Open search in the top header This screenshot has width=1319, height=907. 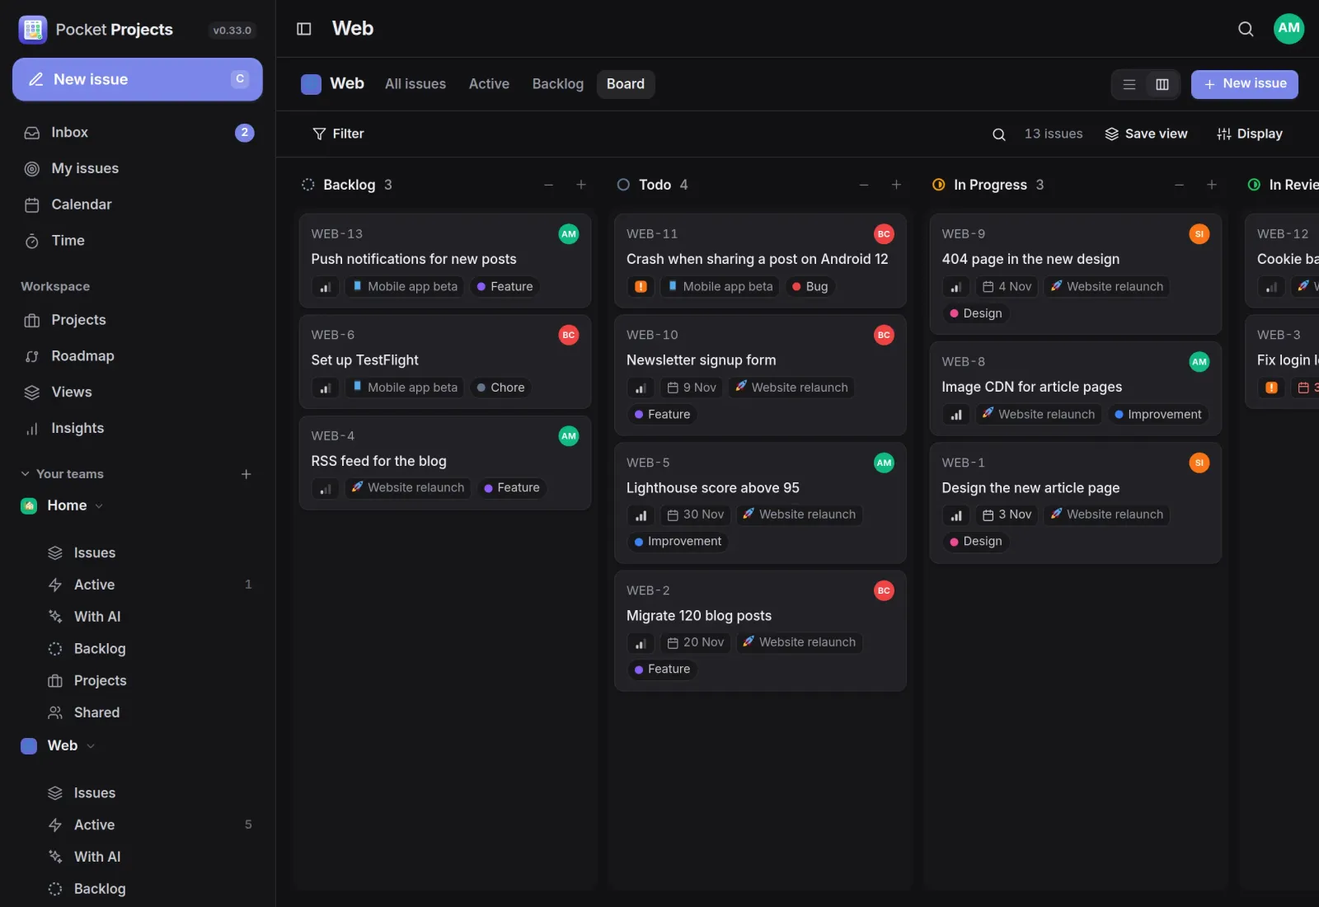coord(1246,29)
